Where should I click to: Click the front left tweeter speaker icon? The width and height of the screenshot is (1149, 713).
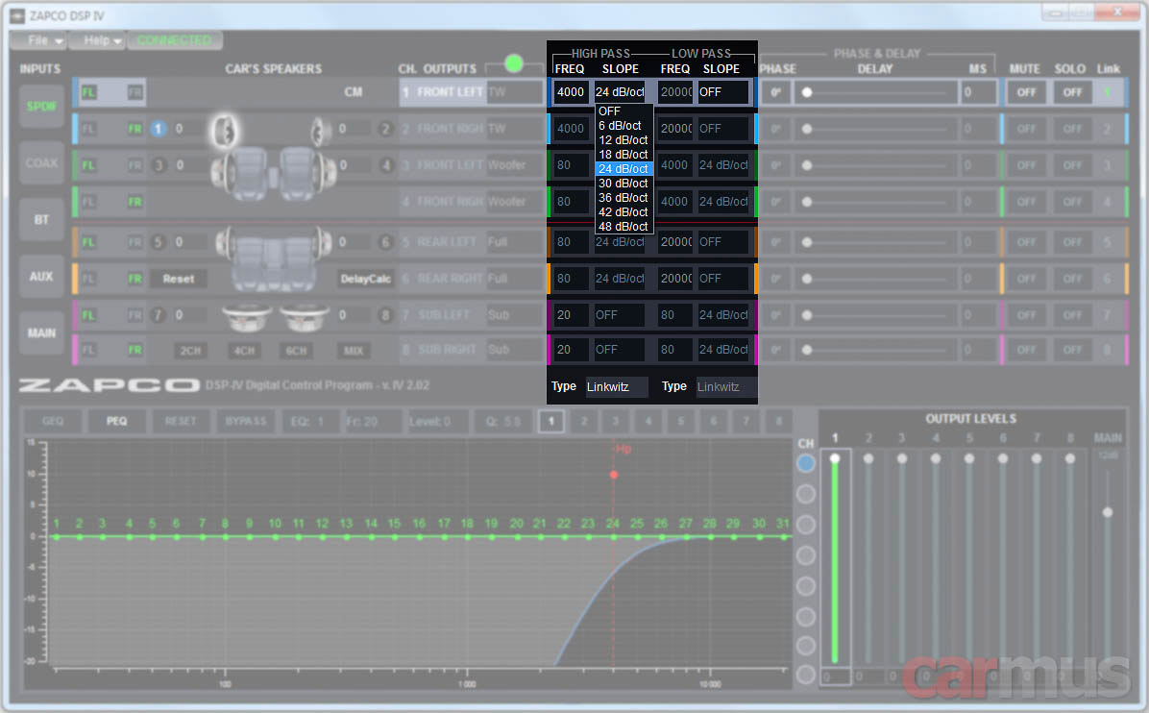coord(224,132)
